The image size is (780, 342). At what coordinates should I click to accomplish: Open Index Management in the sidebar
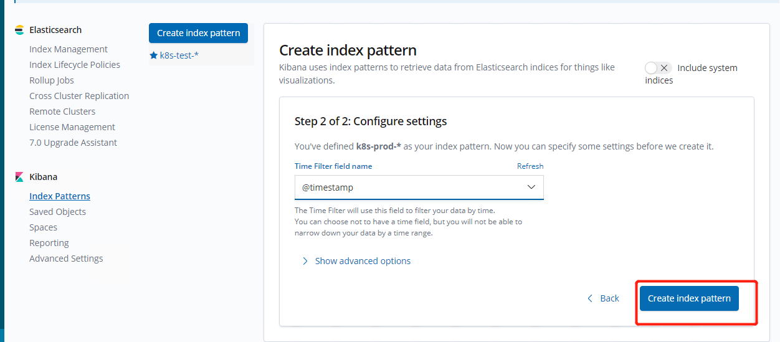click(69, 49)
